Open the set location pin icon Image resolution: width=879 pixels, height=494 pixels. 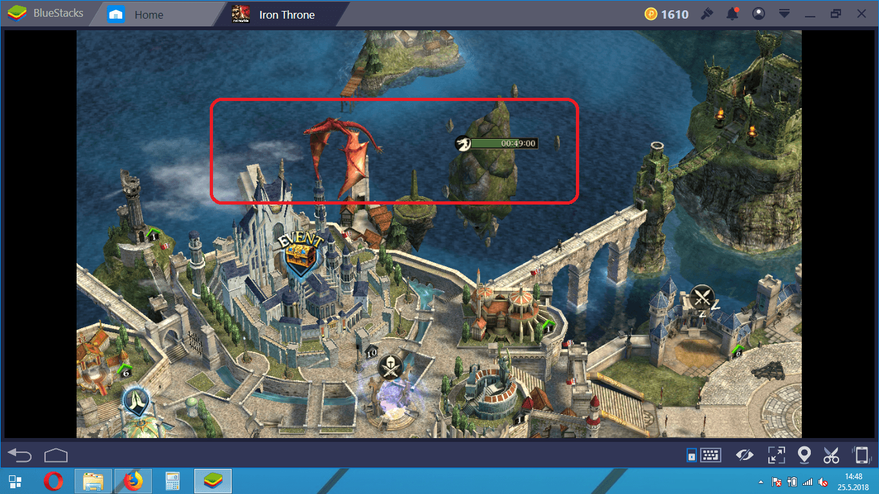tap(804, 455)
